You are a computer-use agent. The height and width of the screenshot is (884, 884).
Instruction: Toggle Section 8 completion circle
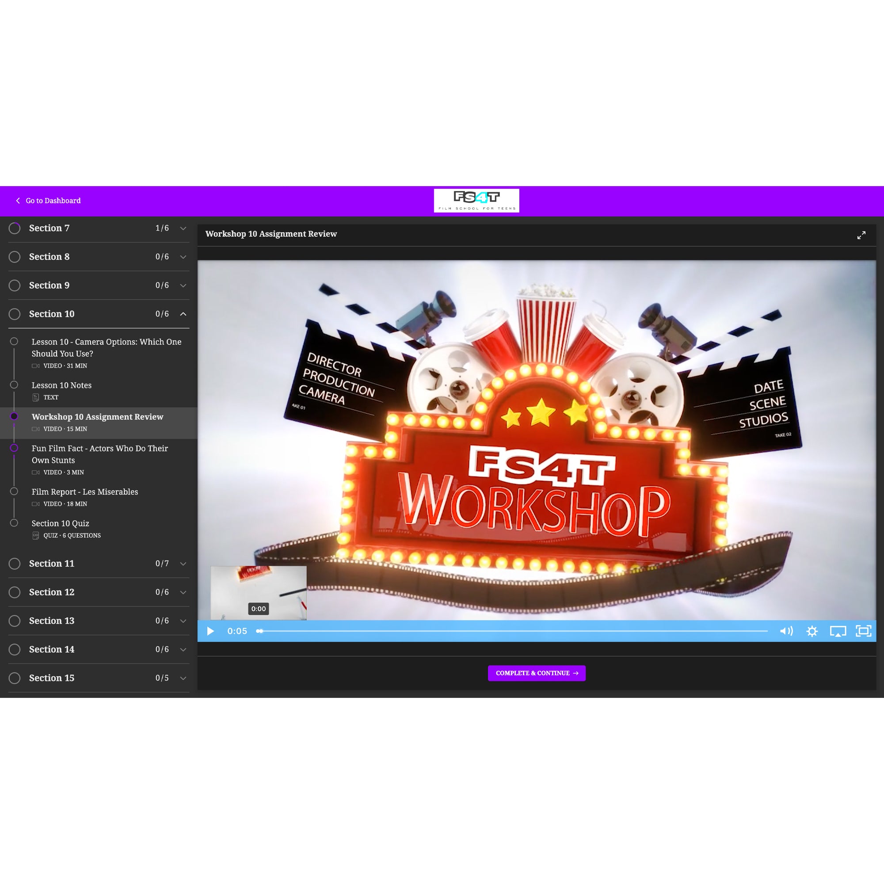[15, 257]
